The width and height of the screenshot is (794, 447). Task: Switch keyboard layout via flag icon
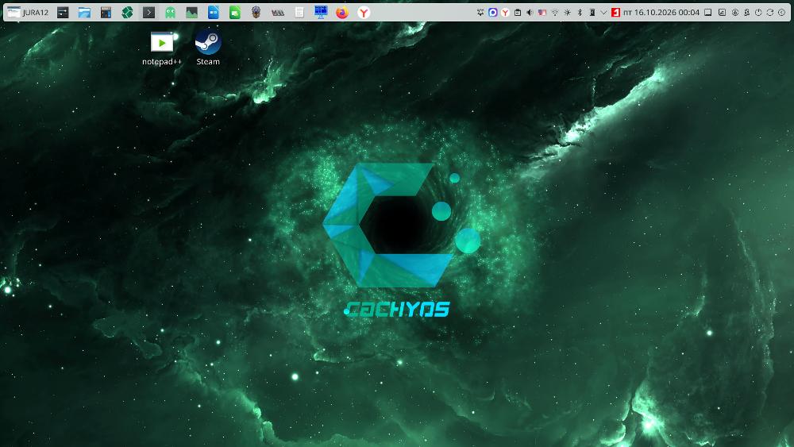(542, 12)
